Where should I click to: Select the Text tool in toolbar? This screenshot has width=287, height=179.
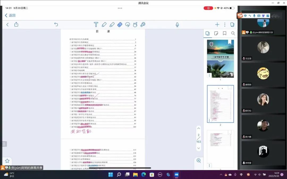pos(96,25)
